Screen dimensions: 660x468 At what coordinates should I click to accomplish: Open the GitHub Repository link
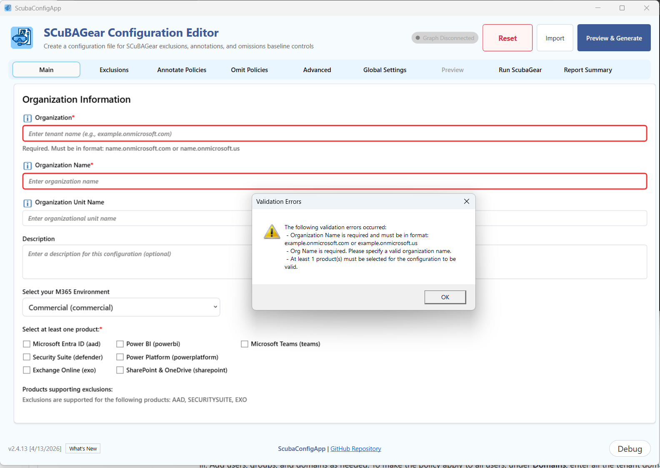(355, 449)
